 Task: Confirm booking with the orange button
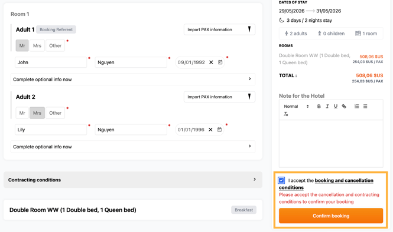pos(331,216)
